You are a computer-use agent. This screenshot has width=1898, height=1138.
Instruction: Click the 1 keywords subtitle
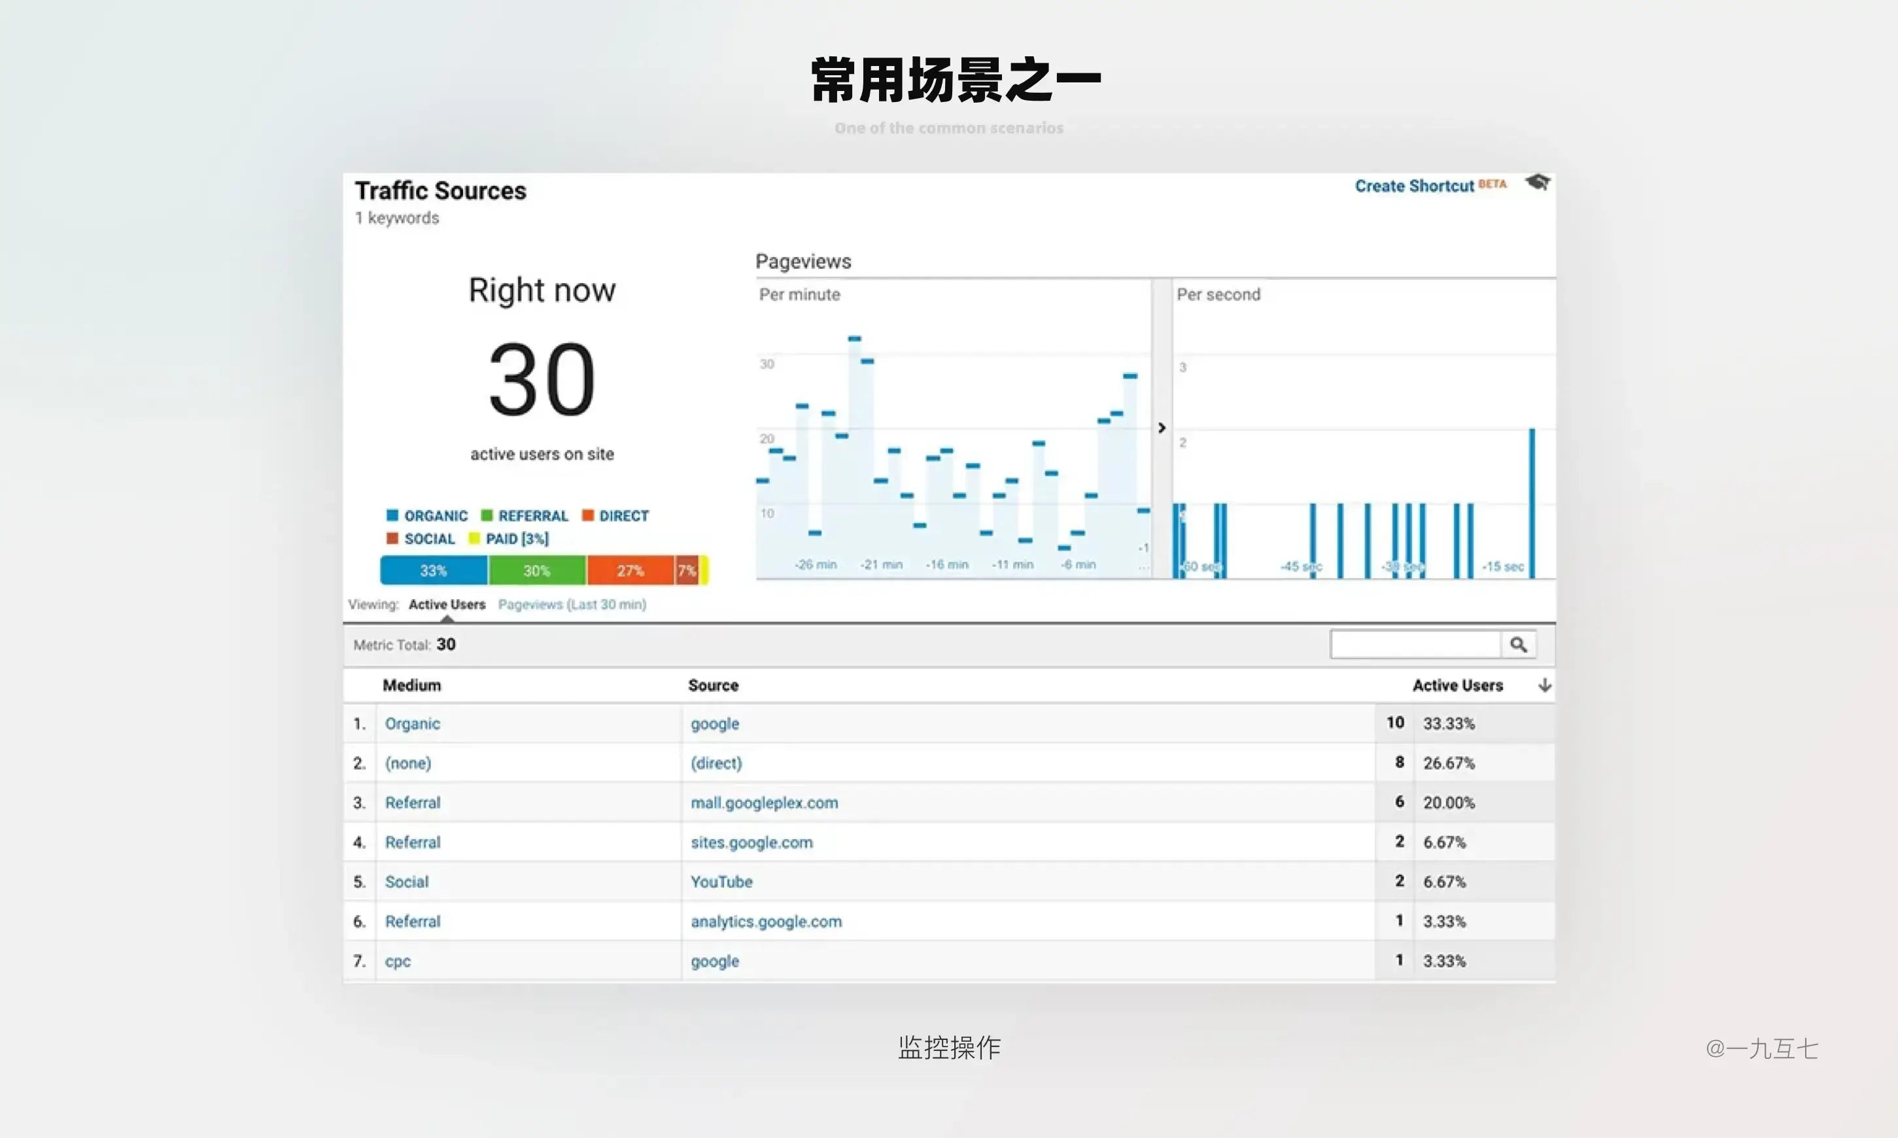(x=396, y=218)
